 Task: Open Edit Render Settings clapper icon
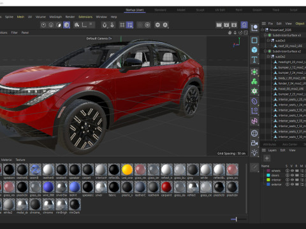[x=234, y=25]
